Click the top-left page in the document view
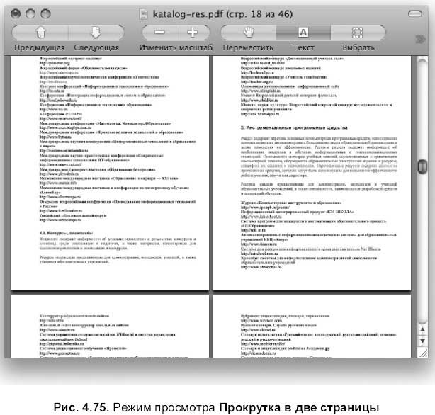 click(110, 173)
